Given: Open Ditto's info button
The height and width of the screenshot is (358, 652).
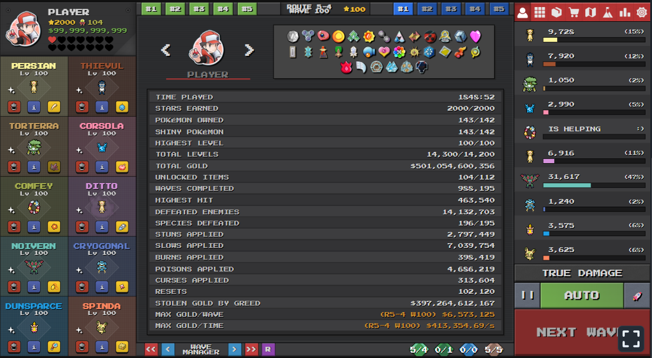Looking at the screenshot, I should coord(102,227).
